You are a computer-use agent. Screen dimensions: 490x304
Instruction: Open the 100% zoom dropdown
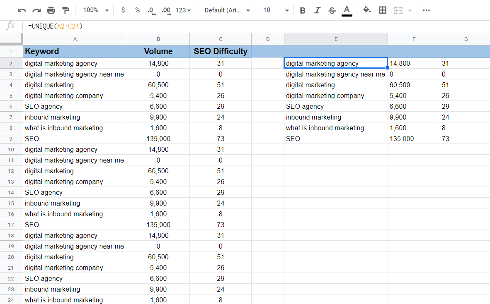tap(96, 10)
